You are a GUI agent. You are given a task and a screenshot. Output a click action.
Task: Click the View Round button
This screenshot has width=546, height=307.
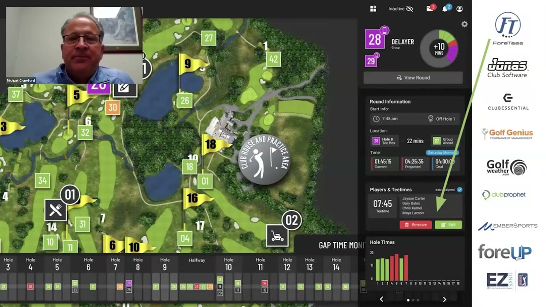(x=413, y=78)
